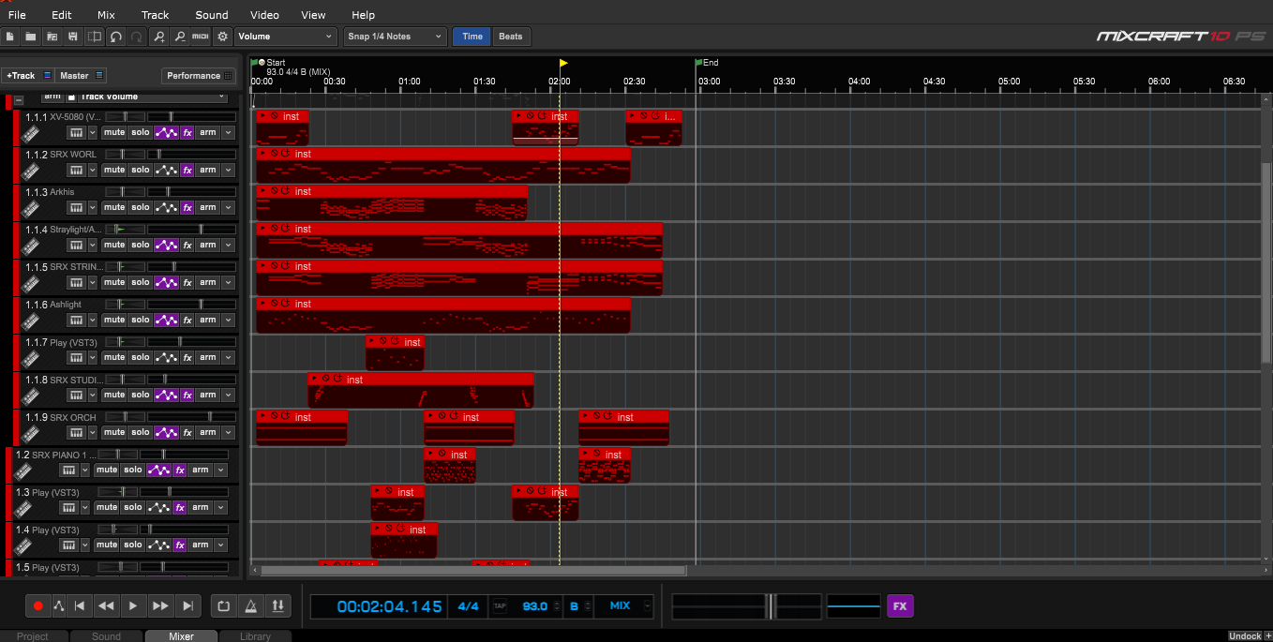Open fx for track 1.1.9 SRX ORCH
The image size is (1273, 642).
pos(187,432)
